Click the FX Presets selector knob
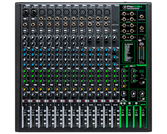 pos(142,76)
